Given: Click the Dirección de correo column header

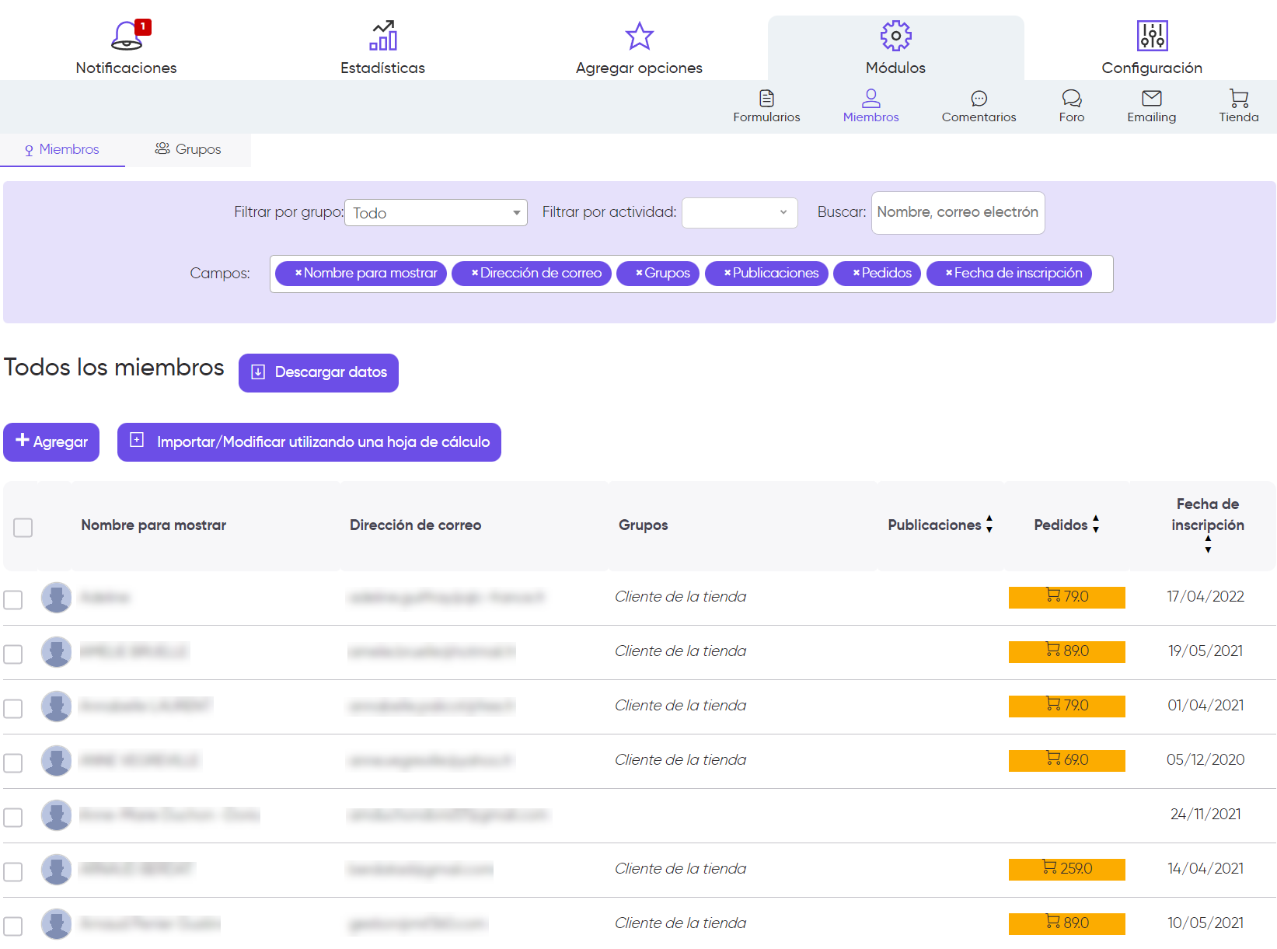Looking at the screenshot, I should click(416, 525).
